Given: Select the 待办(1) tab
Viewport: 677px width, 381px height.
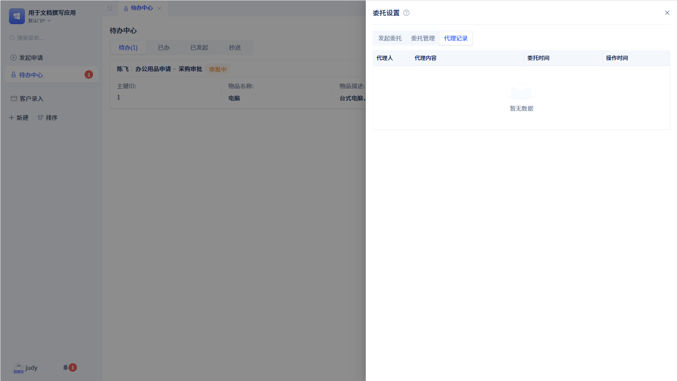Looking at the screenshot, I should tap(128, 47).
